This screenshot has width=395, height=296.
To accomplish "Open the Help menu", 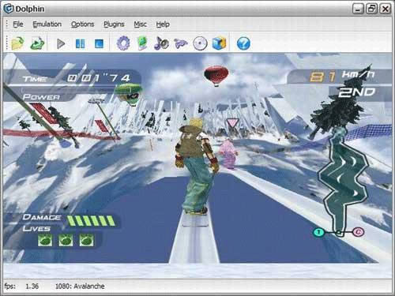I will point(163,24).
